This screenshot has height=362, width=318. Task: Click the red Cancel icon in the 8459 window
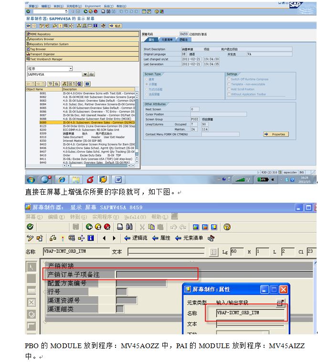coord(107,227)
